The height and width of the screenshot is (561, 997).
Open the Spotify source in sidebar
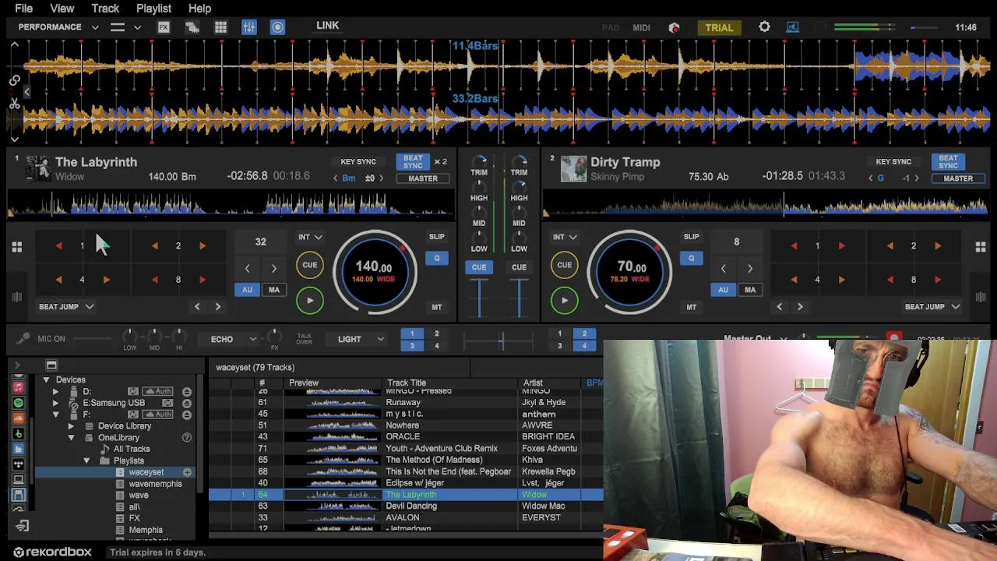coord(19,403)
